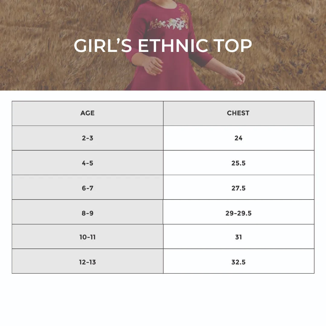Click the girl's hand near the dress
The height and width of the screenshot is (326, 326).
point(153,65)
